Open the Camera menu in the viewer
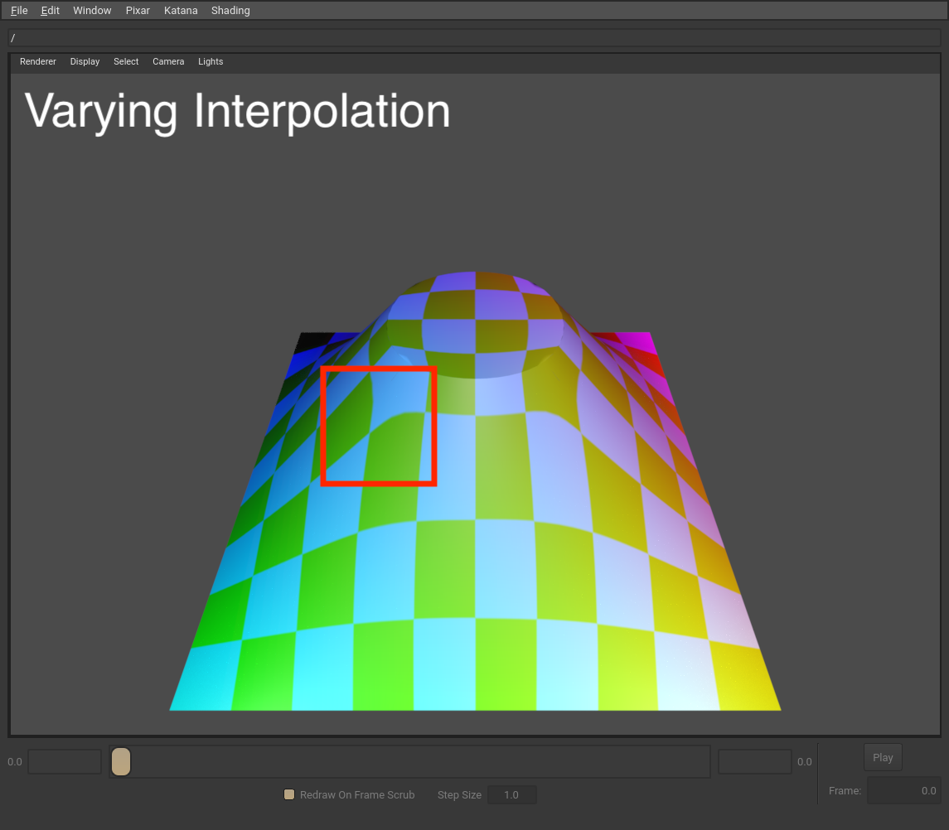The height and width of the screenshot is (830, 949). pos(168,61)
